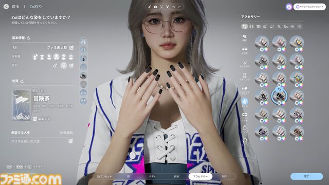Edit the スリルを楽しむ人生 desired life entry
This screenshot has height=185, width=329.
pyautogui.click(x=71, y=141)
